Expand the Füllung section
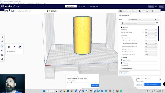 tap(139, 63)
